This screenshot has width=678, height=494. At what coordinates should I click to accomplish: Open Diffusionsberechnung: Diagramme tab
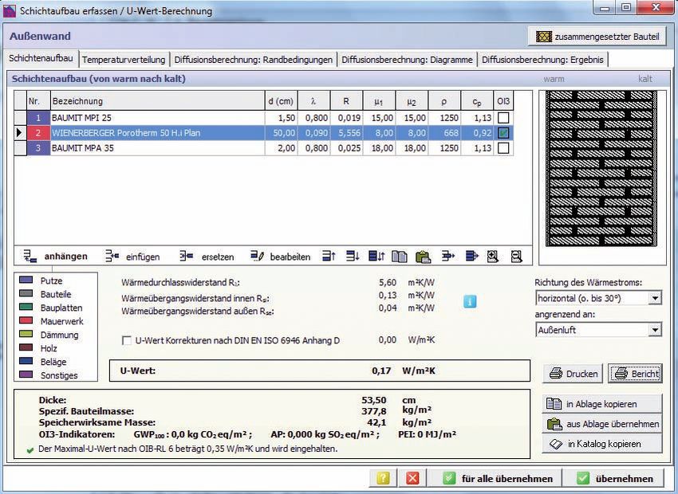click(408, 60)
